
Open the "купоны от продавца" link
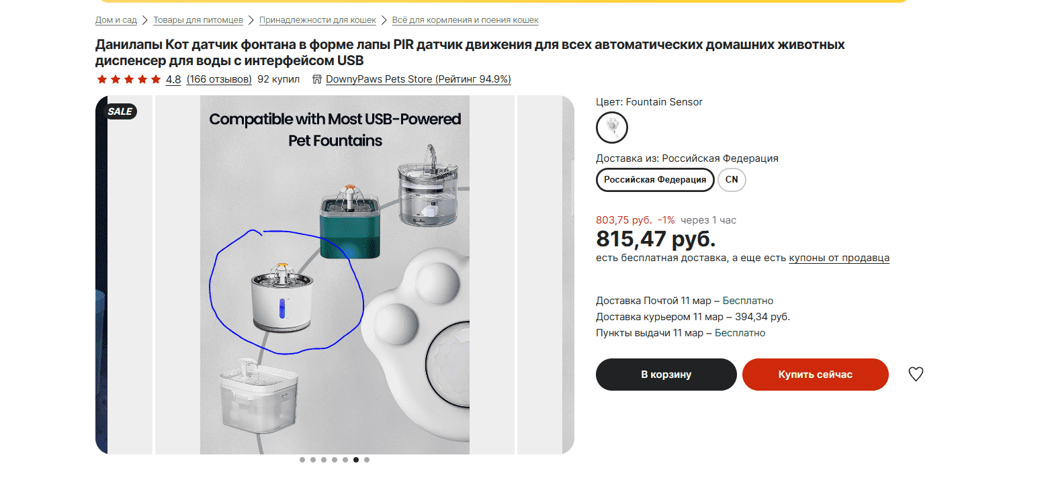pos(839,258)
